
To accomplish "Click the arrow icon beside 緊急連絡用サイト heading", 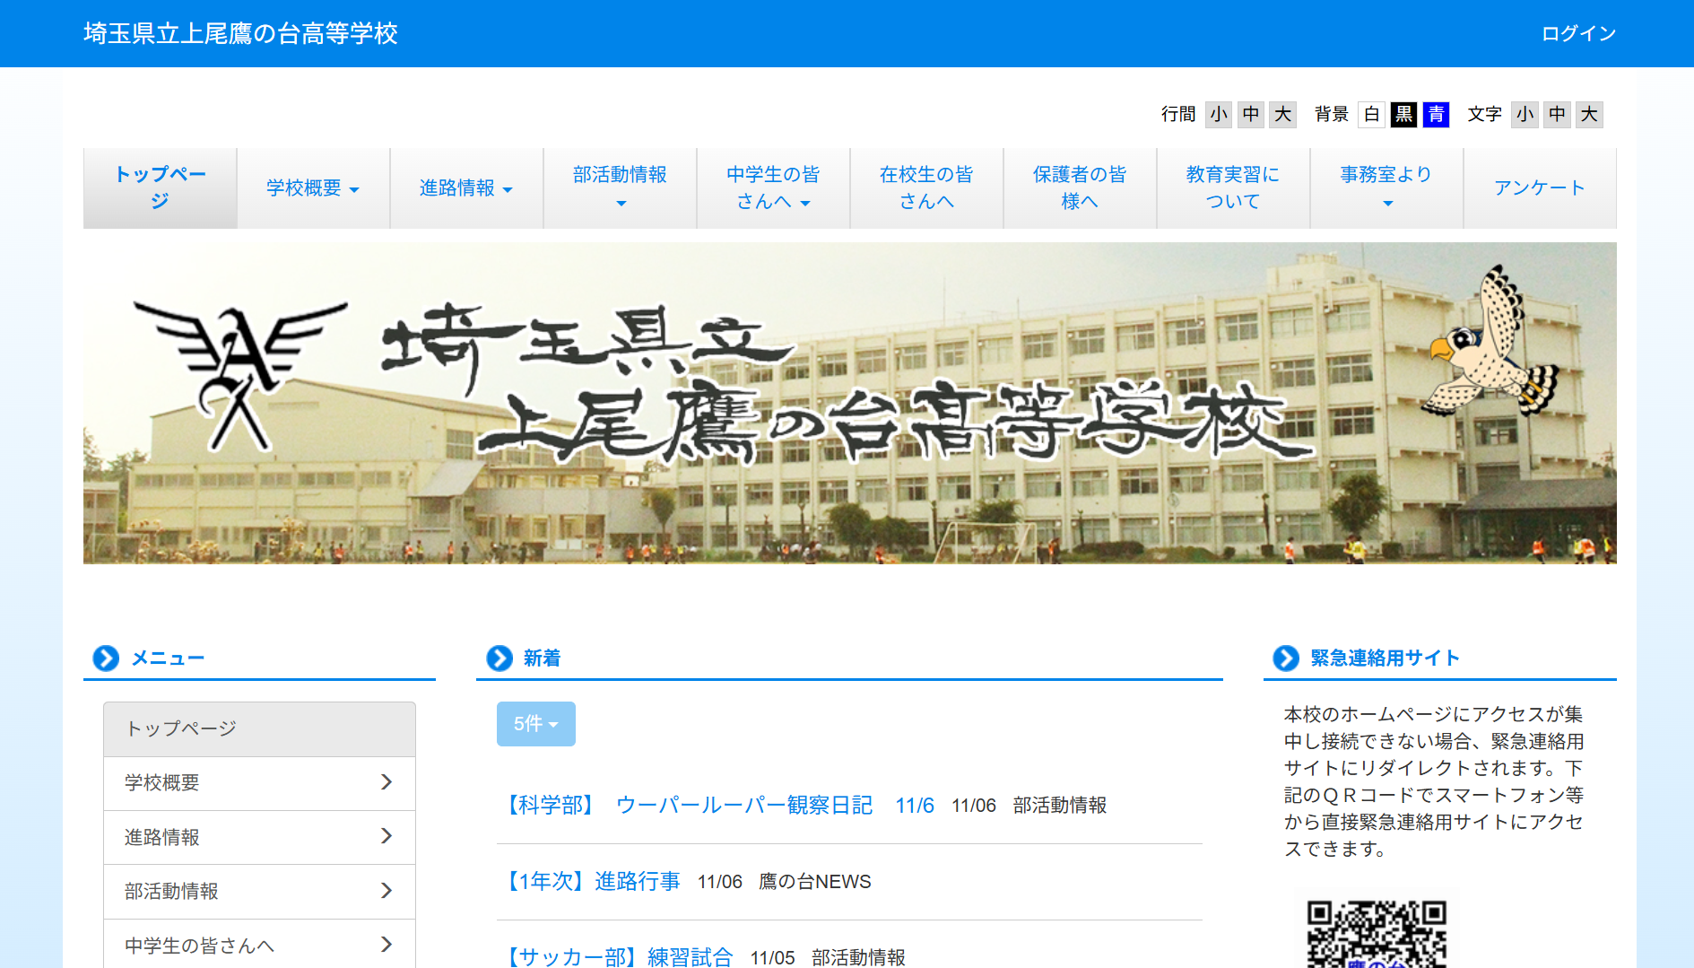I will point(1286,658).
